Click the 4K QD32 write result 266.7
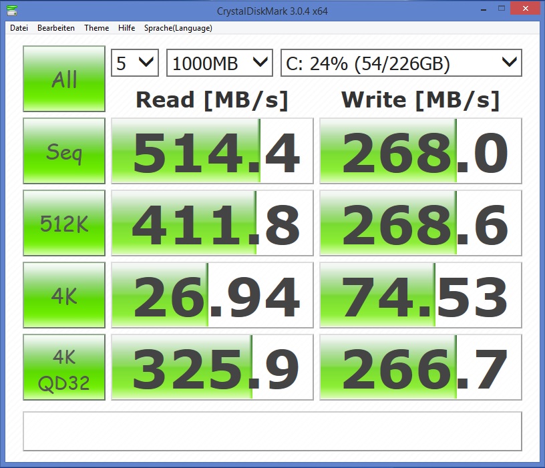545x468 pixels. click(x=421, y=367)
